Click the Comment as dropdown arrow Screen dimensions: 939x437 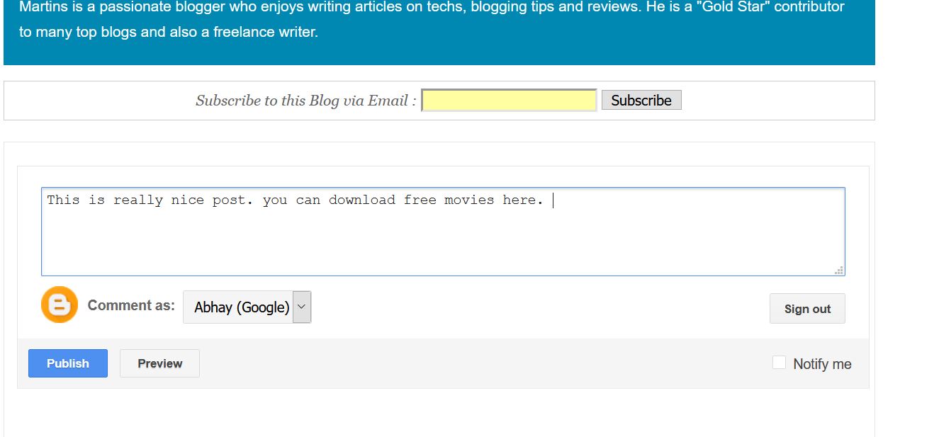point(302,307)
